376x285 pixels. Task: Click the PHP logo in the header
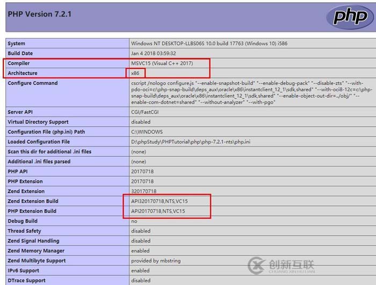[350, 17]
